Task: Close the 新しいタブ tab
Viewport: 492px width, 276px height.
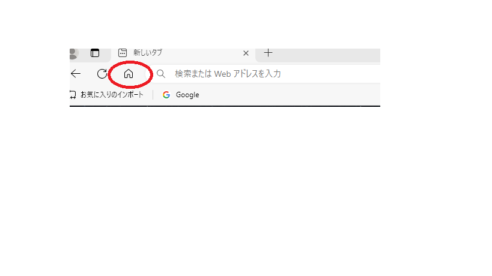Action: pyautogui.click(x=246, y=53)
